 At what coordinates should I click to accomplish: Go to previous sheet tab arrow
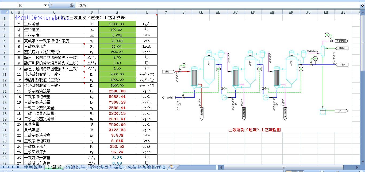(x=8, y=167)
